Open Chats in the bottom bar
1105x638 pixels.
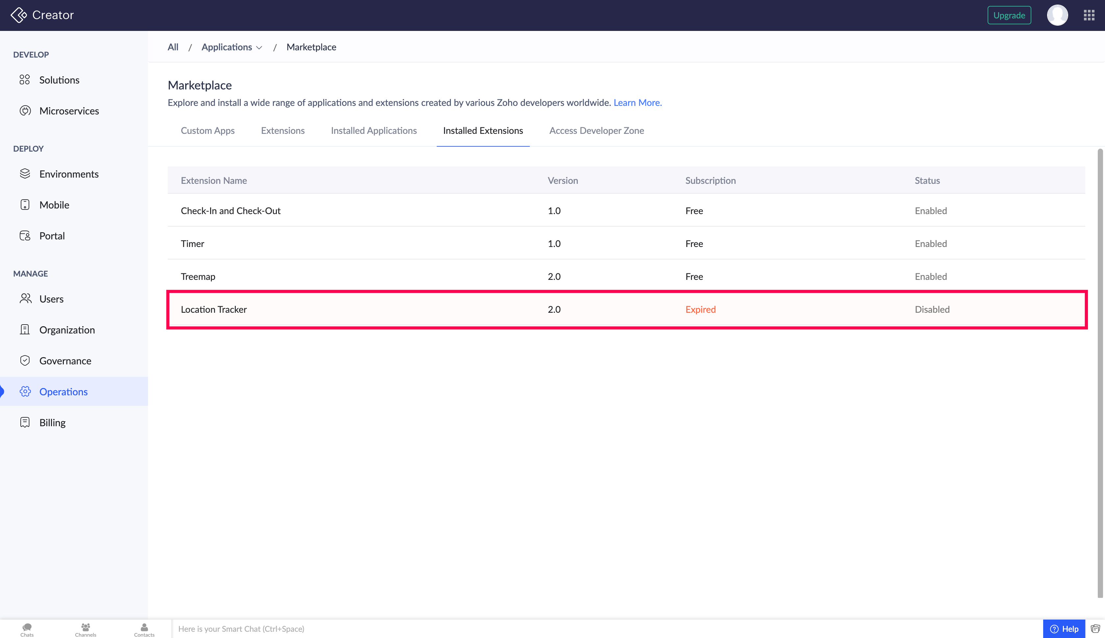(x=27, y=629)
